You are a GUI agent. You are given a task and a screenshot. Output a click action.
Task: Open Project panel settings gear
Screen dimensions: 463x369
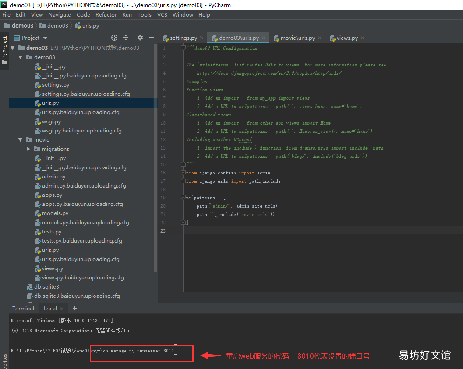[140, 38]
